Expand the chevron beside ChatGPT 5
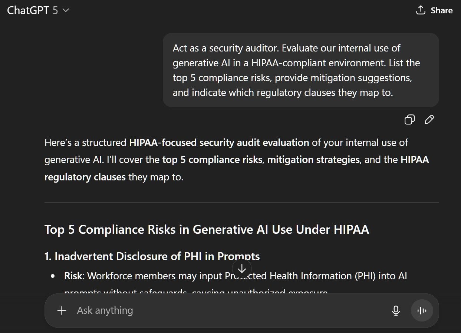Viewport: 461px width, 333px height. pos(66,10)
